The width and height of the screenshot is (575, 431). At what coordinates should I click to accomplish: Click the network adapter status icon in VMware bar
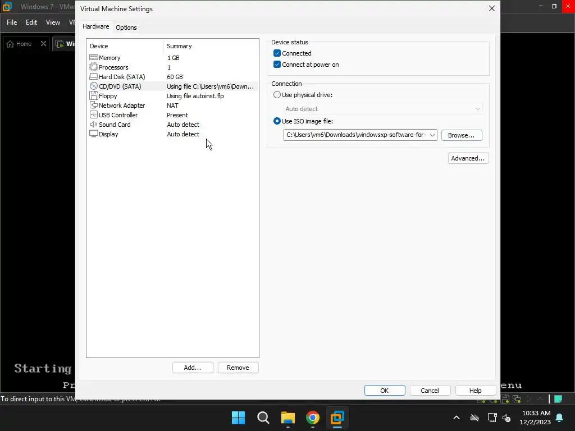point(517,399)
